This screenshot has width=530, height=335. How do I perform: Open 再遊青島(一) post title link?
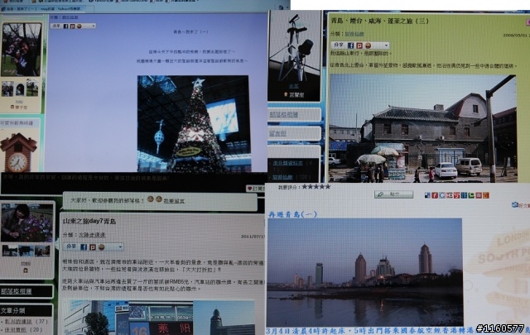tap(292, 214)
